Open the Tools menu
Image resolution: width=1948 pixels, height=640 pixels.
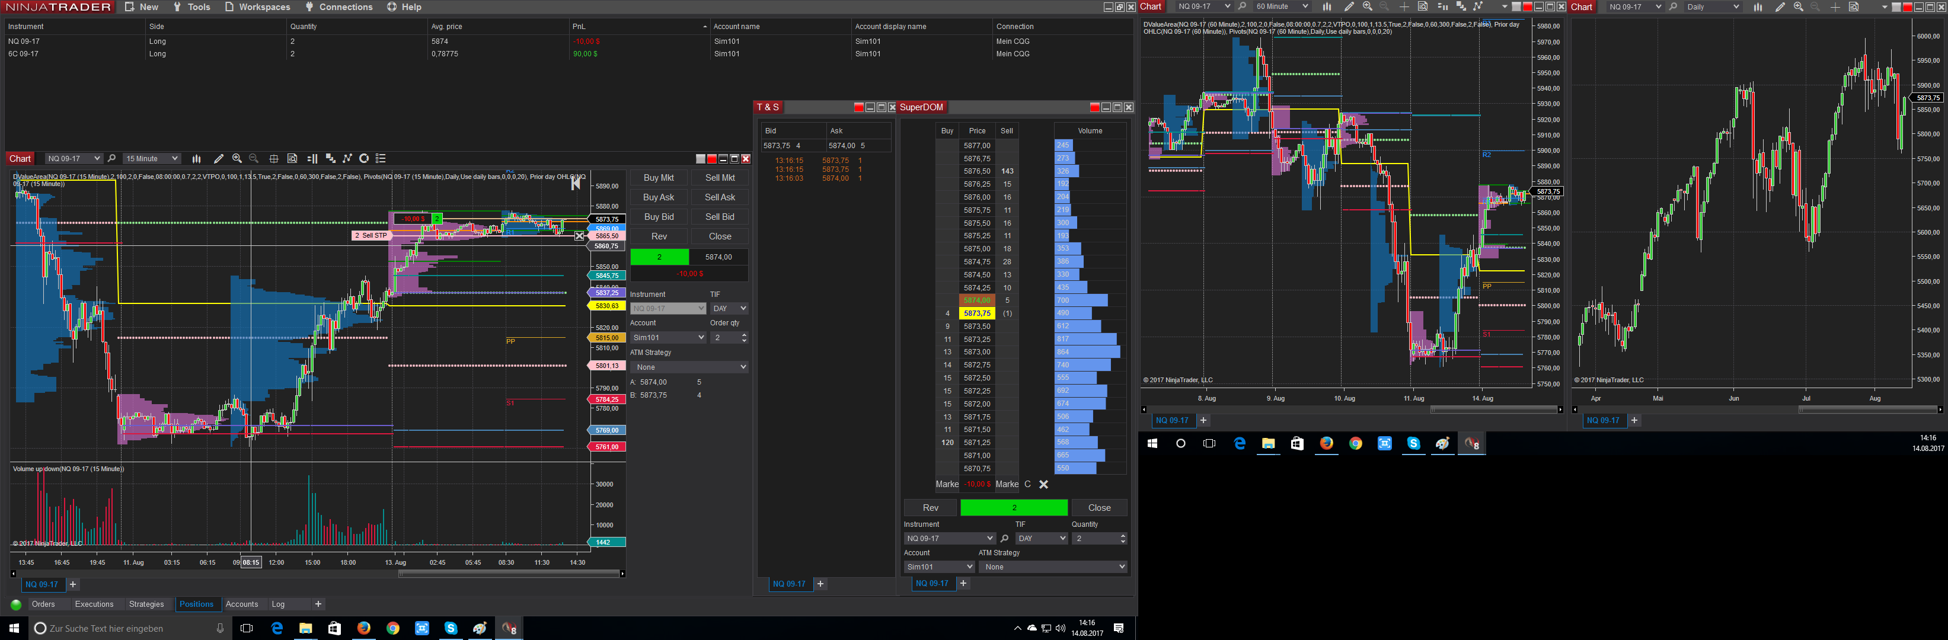tap(192, 7)
